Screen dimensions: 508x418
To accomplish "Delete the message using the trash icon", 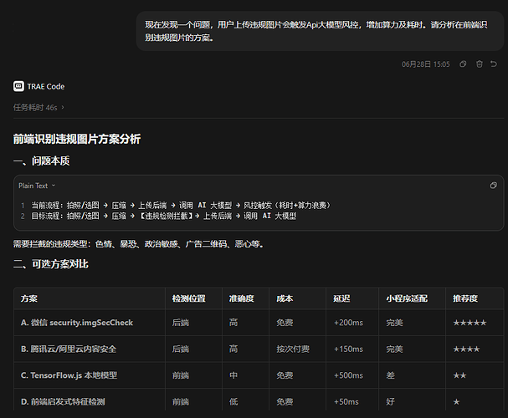I will 480,64.
